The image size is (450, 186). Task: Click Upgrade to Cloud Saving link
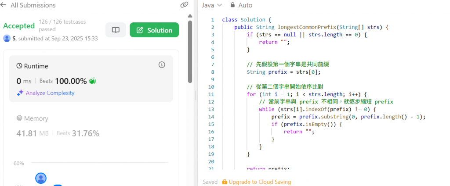[260, 182]
